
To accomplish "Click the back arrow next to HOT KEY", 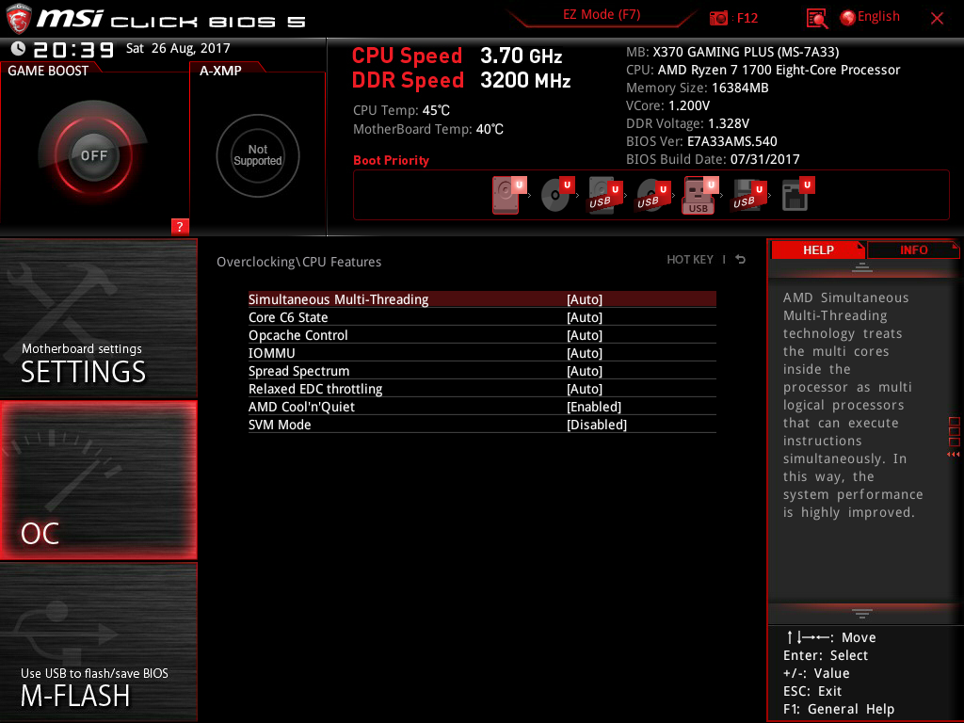I will (x=740, y=260).
